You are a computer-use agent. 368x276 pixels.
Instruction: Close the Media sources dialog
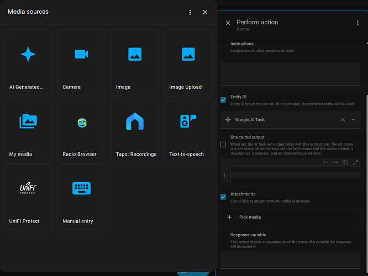[x=205, y=12]
